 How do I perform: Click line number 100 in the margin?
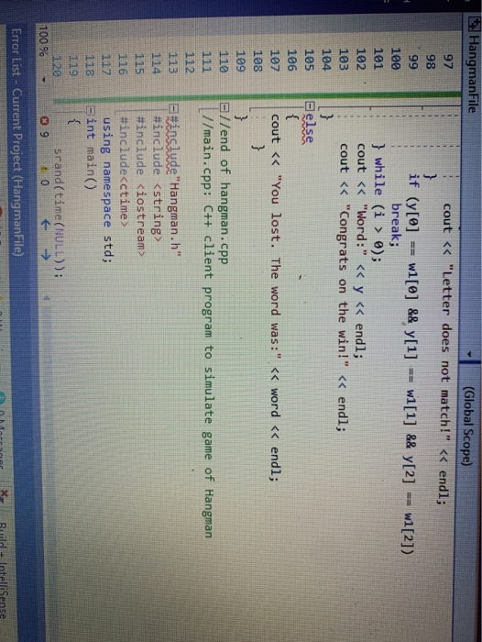(395, 60)
